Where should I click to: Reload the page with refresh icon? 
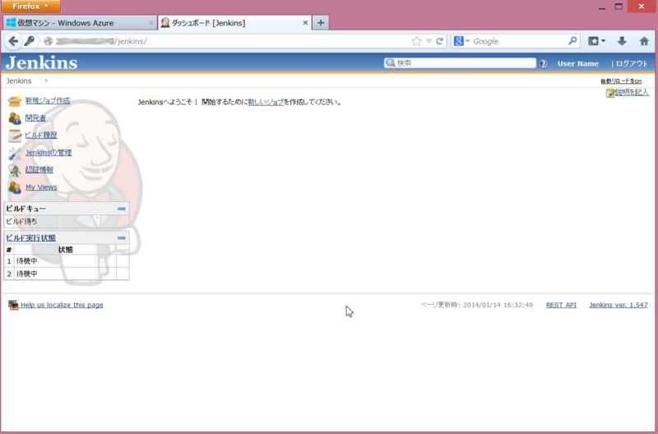point(439,41)
